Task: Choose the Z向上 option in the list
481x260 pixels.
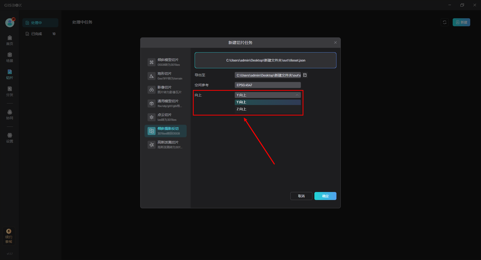Action: point(268,109)
